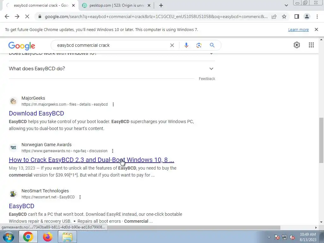Open a new tab with plus button
This screenshot has width=324, height=243.
point(161,6)
